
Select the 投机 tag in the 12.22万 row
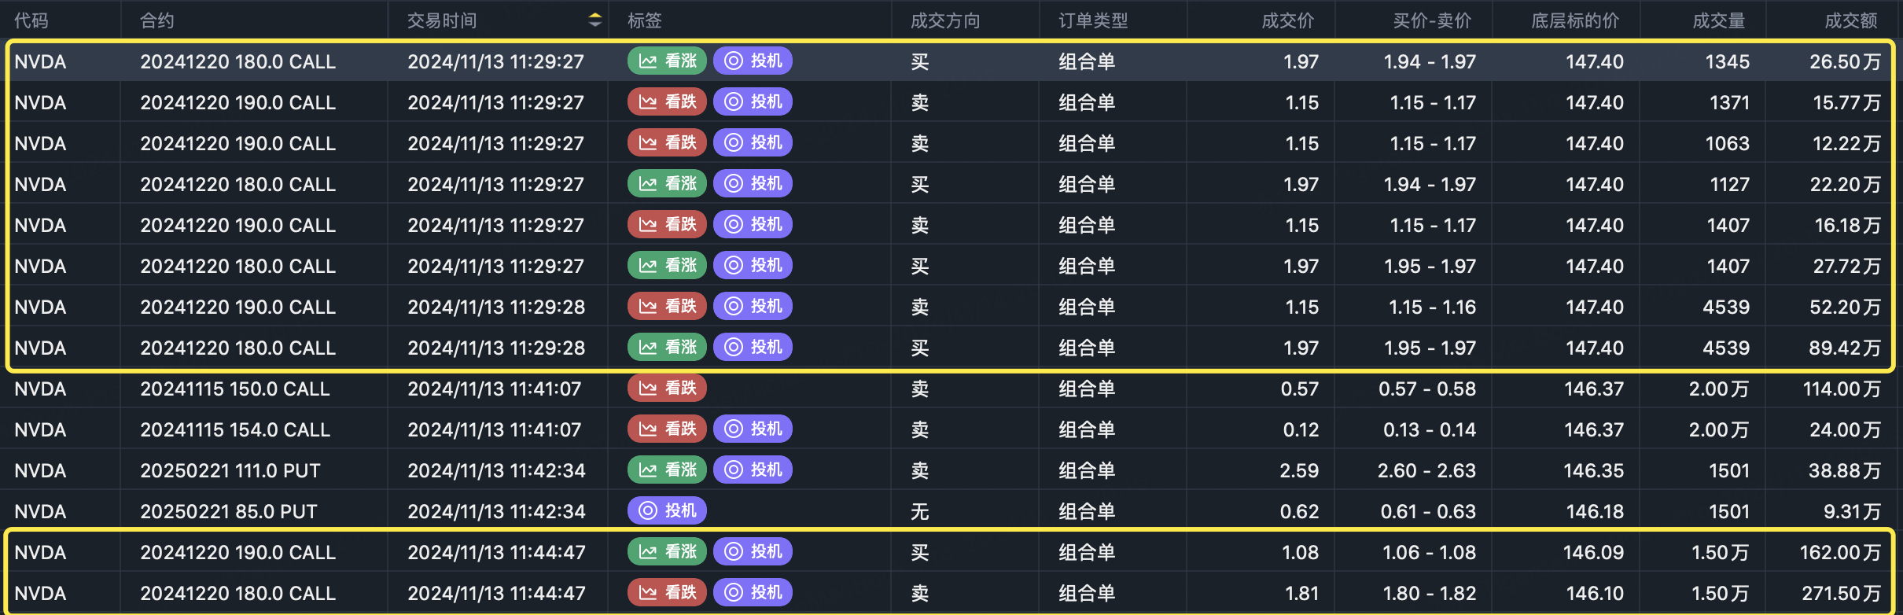click(753, 143)
